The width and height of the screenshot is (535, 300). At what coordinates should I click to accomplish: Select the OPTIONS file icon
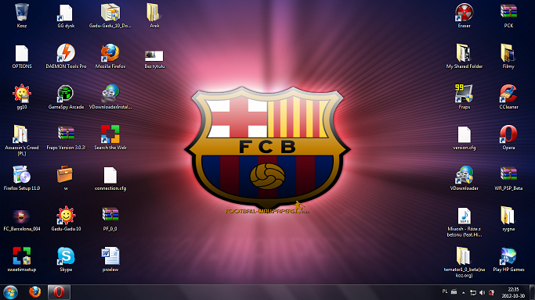[x=22, y=53]
